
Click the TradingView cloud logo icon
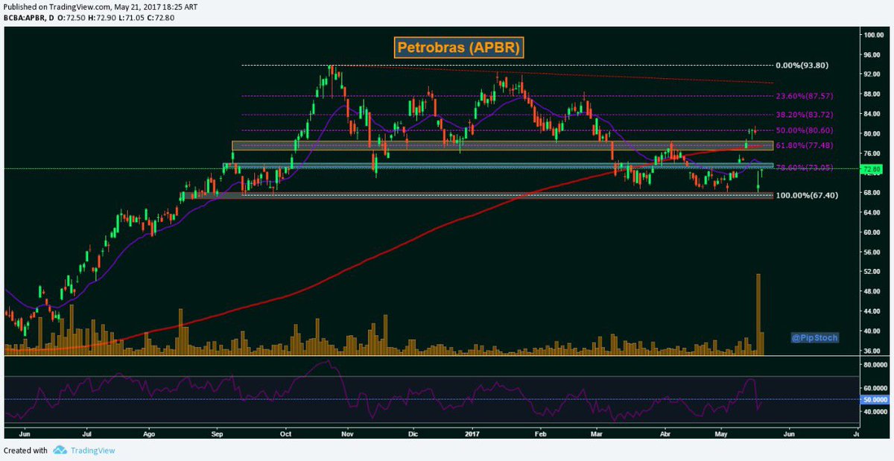click(61, 450)
